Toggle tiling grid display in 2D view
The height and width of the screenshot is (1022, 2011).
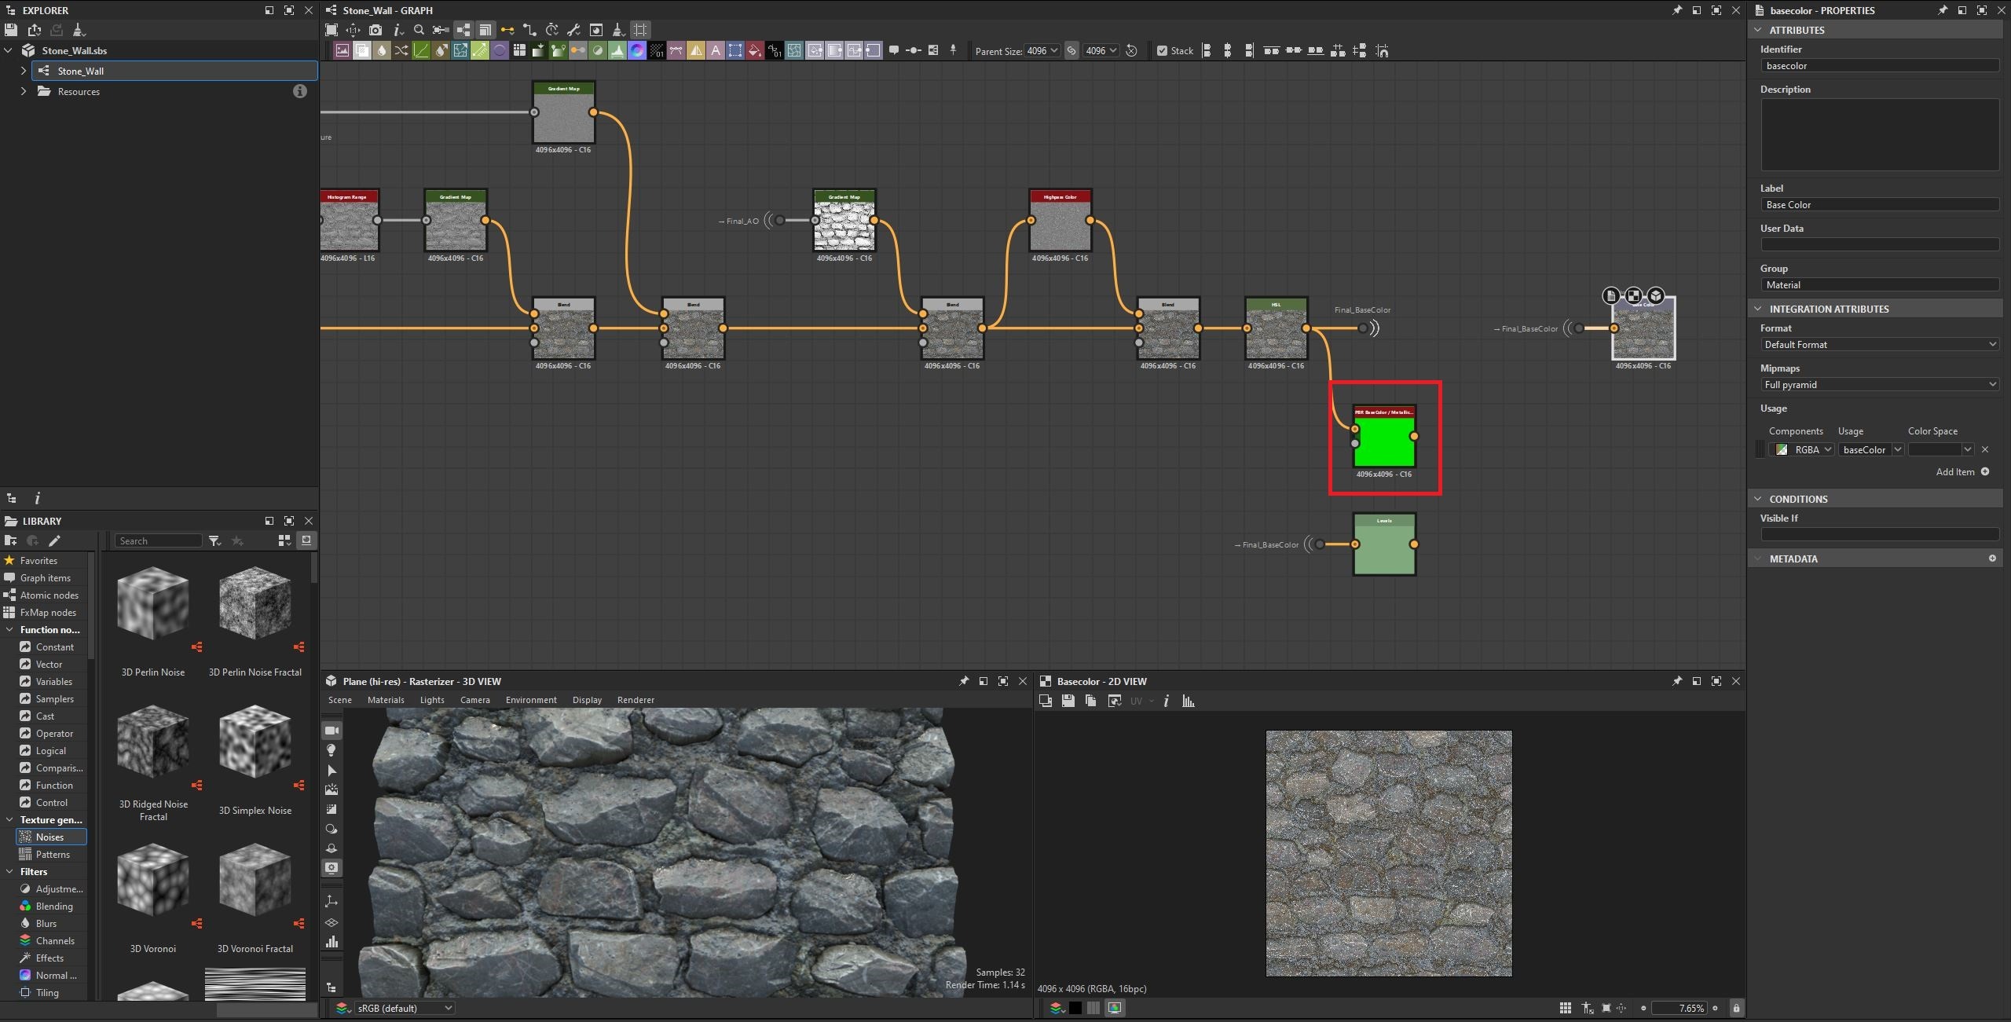pyautogui.click(x=1566, y=1008)
